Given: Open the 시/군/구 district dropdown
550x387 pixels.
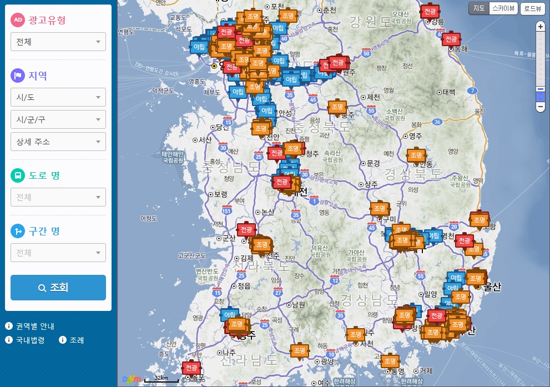Looking at the screenshot, I should click(58, 119).
